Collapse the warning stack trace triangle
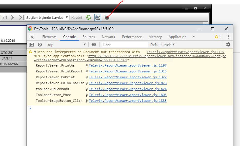The height and width of the screenshot is (146, 240). tap(35, 52)
